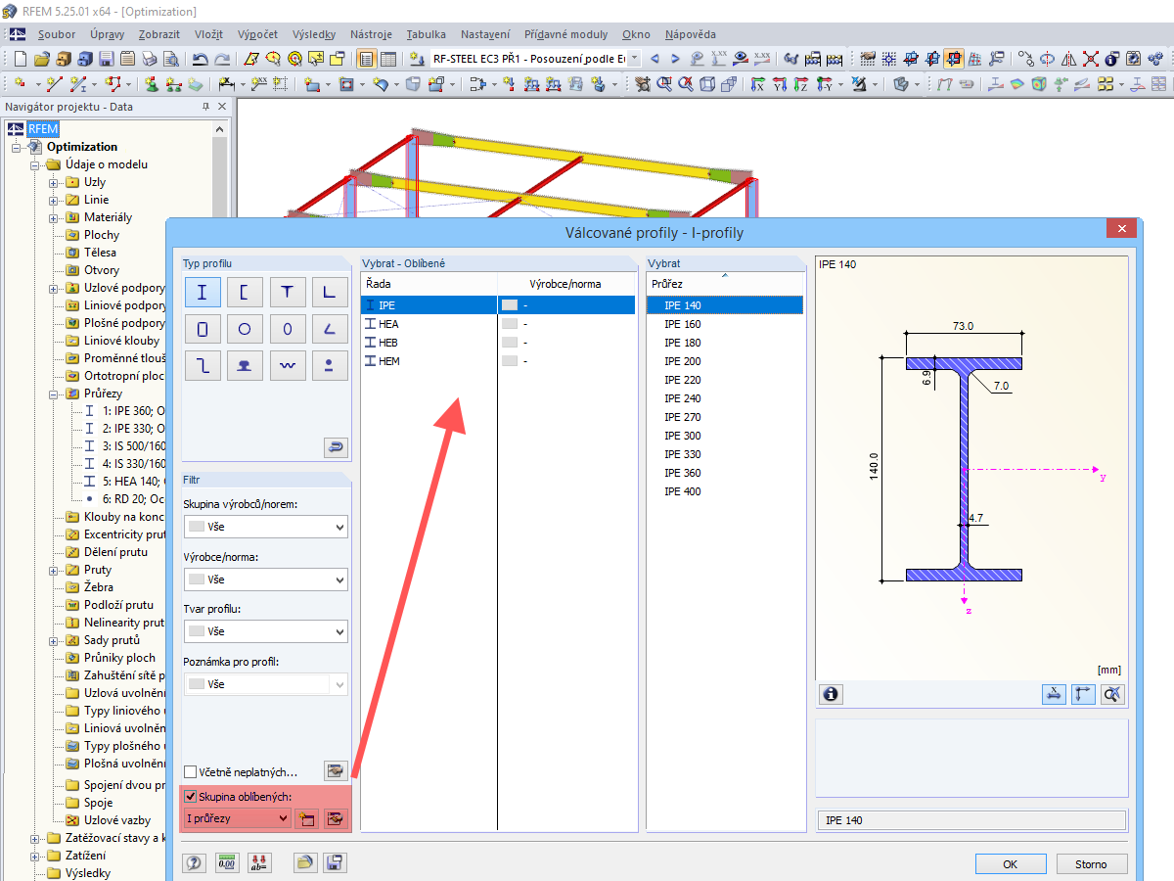This screenshot has width=1174, height=881.
Task: Expand the Sady prutů tree node
Action: [x=55, y=640]
